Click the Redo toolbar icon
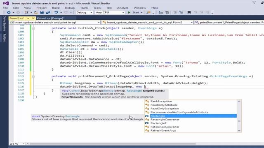264x148 pixels. point(66,12)
